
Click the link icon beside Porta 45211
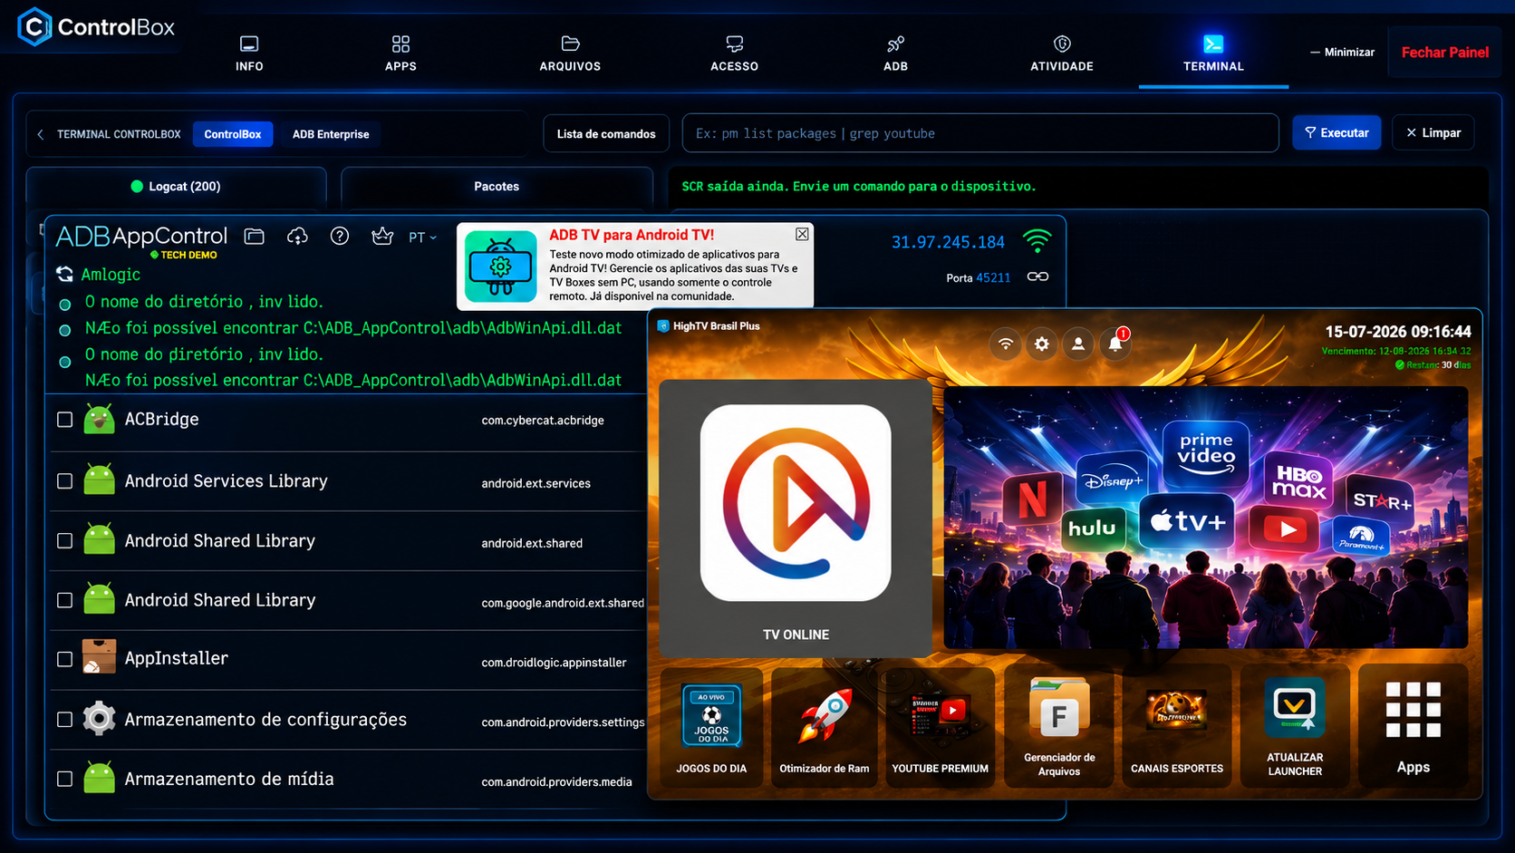point(1037,276)
